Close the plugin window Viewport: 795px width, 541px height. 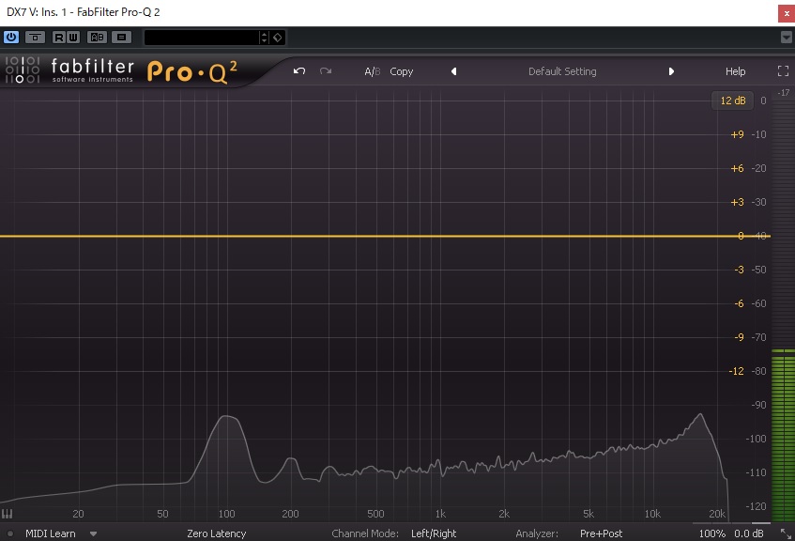point(787,13)
